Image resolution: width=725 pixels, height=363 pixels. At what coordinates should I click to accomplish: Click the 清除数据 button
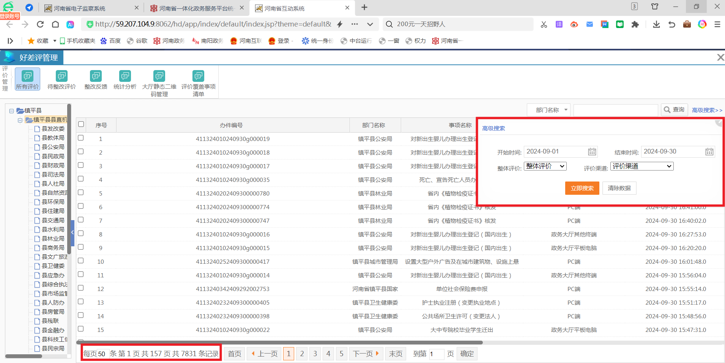(x=619, y=188)
